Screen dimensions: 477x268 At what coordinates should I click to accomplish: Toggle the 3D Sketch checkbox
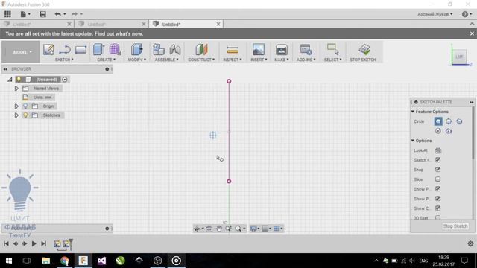pyautogui.click(x=437, y=217)
